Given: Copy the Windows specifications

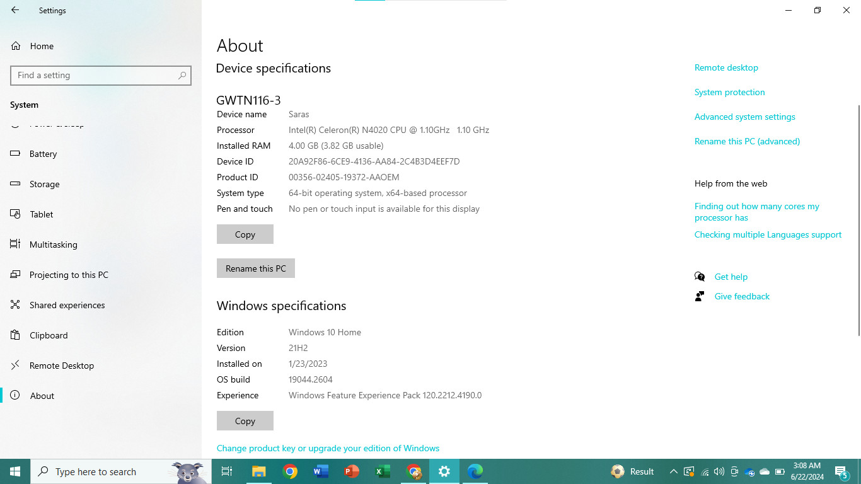Looking at the screenshot, I should tap(245, 420).
